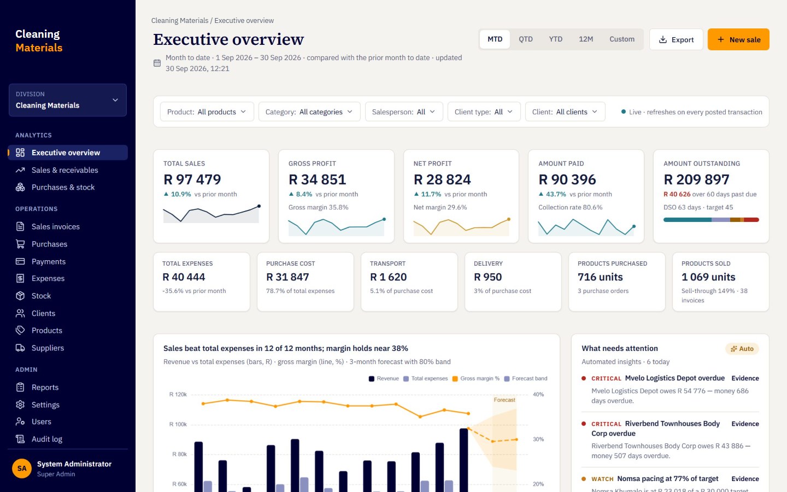787x492 pixels.
Task: Open the System Administrator profile
Action: 68,468
